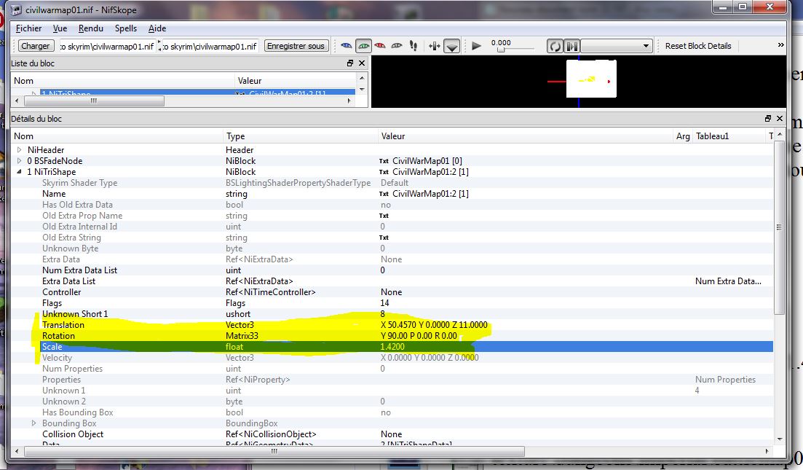Close the Liste du bloc panel
The width and height of the screenshot is (803, 470).
[x=361, y=63]
